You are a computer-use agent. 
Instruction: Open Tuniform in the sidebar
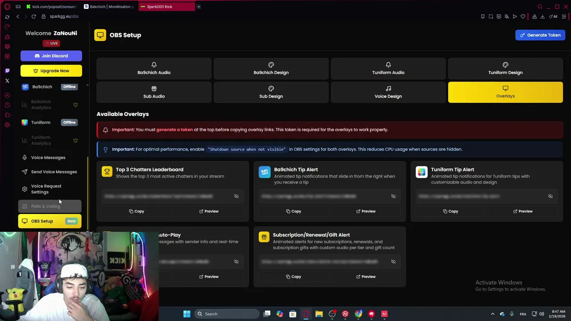tap(50, 122)
